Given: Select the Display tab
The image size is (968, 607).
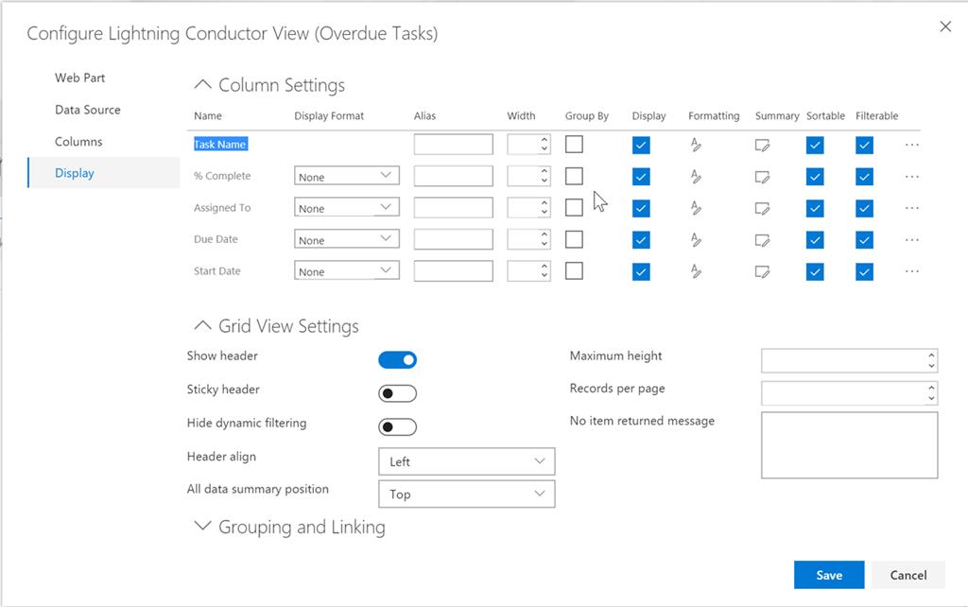Looking at the screenshot, I should (x=104, y=173).
